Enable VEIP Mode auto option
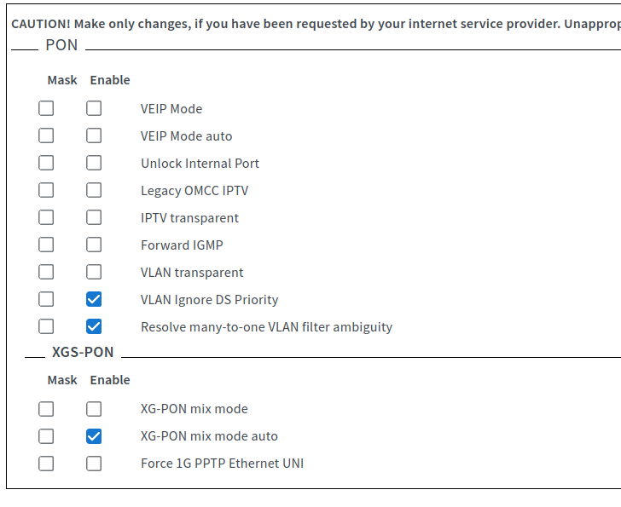This screenshot has height=507, width=621. point(94,136)
